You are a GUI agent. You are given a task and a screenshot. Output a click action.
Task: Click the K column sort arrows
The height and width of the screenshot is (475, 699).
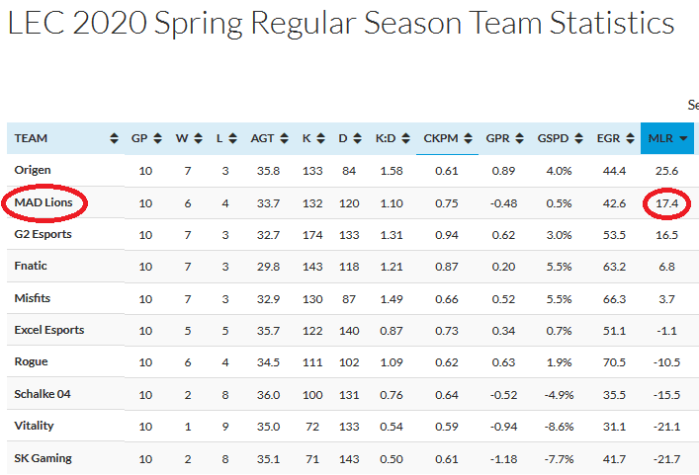(x=321, y=138)
